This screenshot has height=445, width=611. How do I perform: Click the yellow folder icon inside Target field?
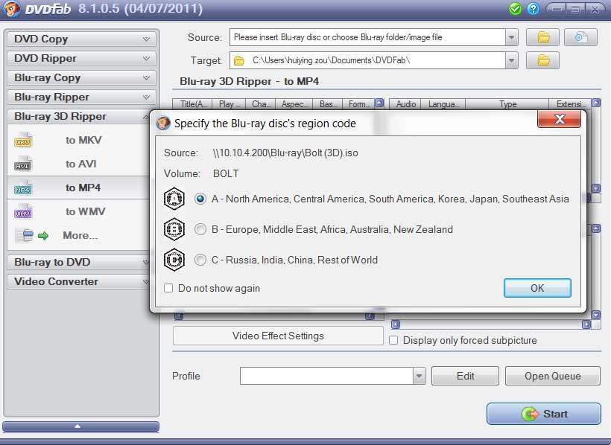tap(239, 61)
